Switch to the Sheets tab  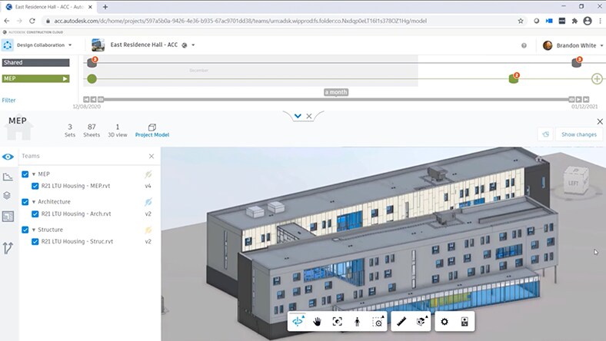click(92, 131)
